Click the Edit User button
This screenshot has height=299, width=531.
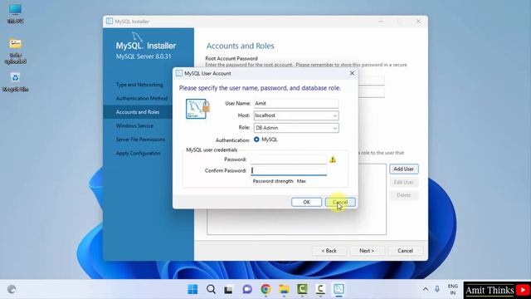click(404, 183)
